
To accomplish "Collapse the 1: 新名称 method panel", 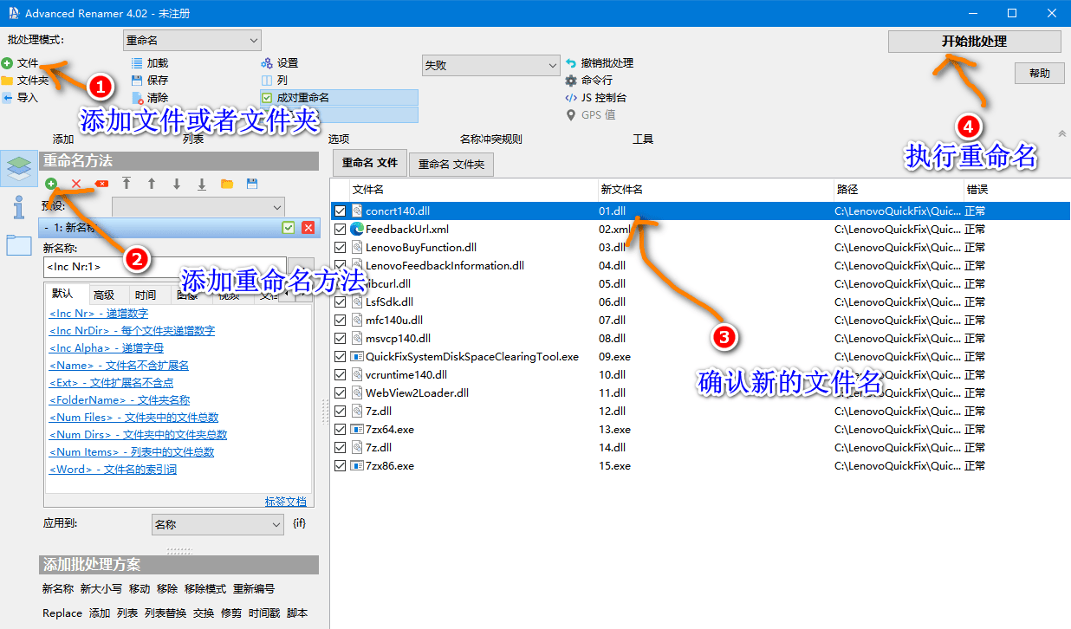I will [x=46, y=228].
